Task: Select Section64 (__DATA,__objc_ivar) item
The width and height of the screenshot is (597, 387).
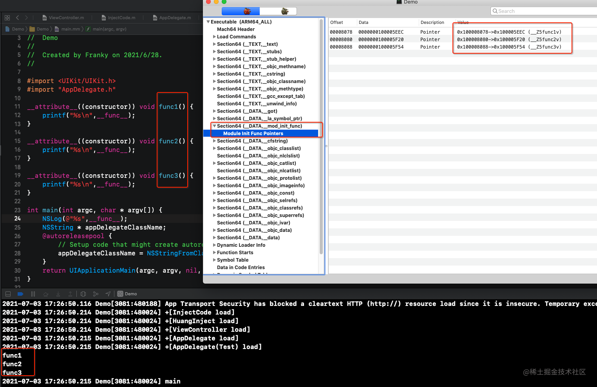Action: click(253, 223)
